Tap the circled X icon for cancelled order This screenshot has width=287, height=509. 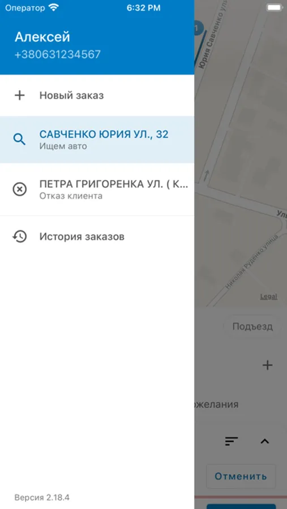(x=19, y=189)
